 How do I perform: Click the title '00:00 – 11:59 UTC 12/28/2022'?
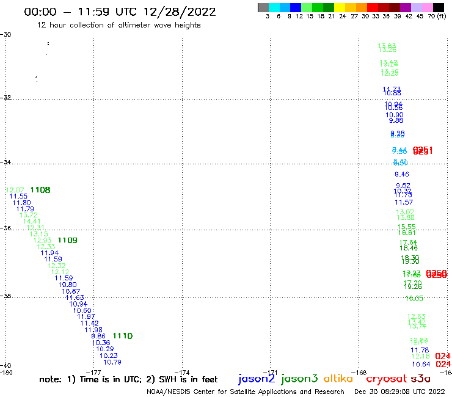pyautogui.click(x=120, y=12)
